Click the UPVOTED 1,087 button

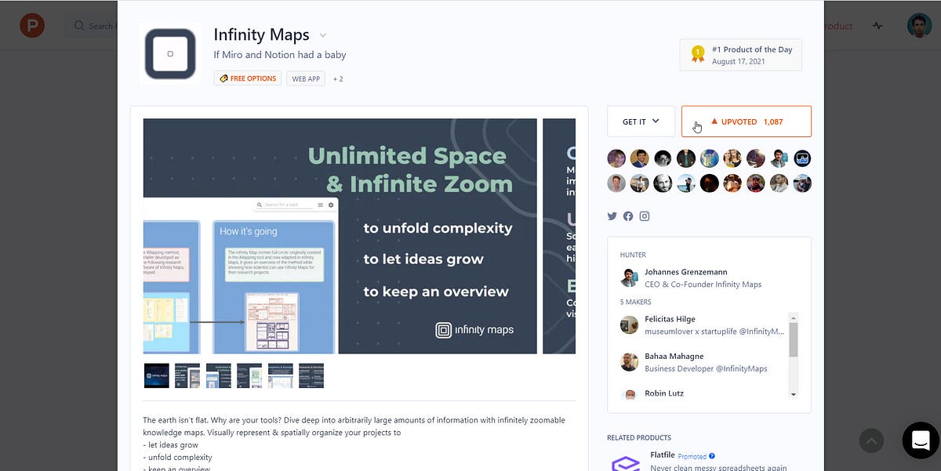point(747,121)
